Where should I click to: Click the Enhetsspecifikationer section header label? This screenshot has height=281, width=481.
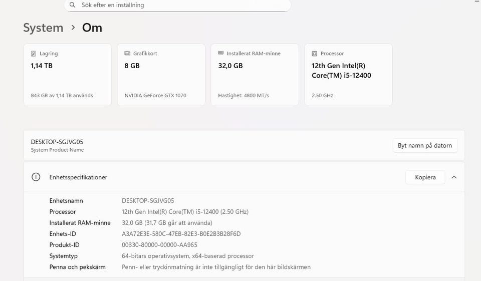coord(78,177)
